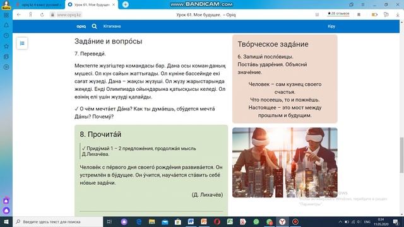Open the Windows Start menu

click(x=6, y=221)
